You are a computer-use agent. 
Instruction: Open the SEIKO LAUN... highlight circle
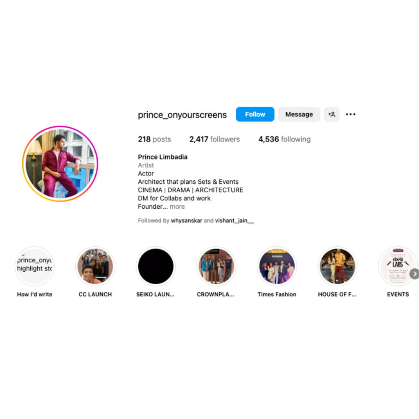156,266
